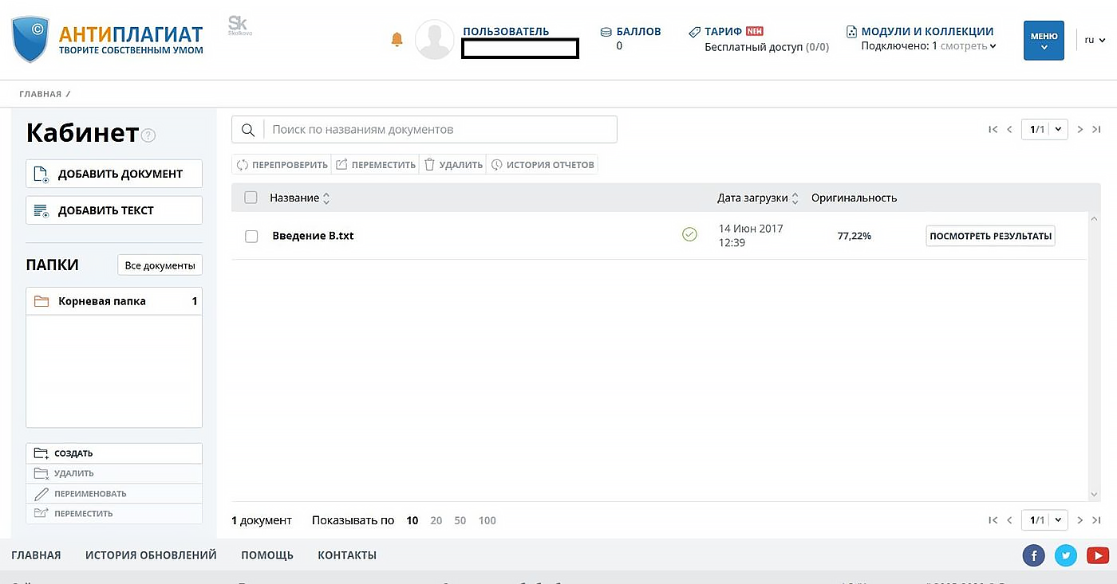Go to first page using top pagination icon
This screenshot has width=1117, height=584.
pyautogui.click(x=993, y=129)
